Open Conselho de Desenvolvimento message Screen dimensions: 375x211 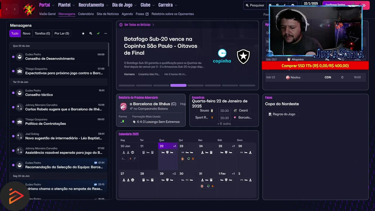point(59,57)
